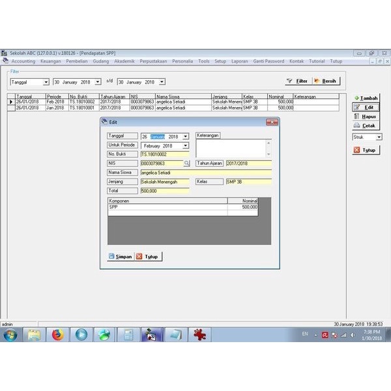Open the calculator taskbar icon
391x391 pixels.
128,335
